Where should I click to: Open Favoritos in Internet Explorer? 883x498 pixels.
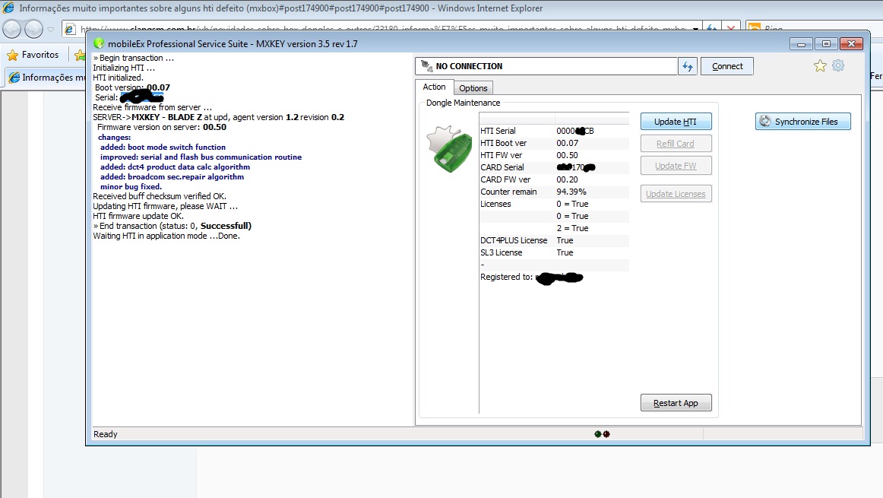33,55
